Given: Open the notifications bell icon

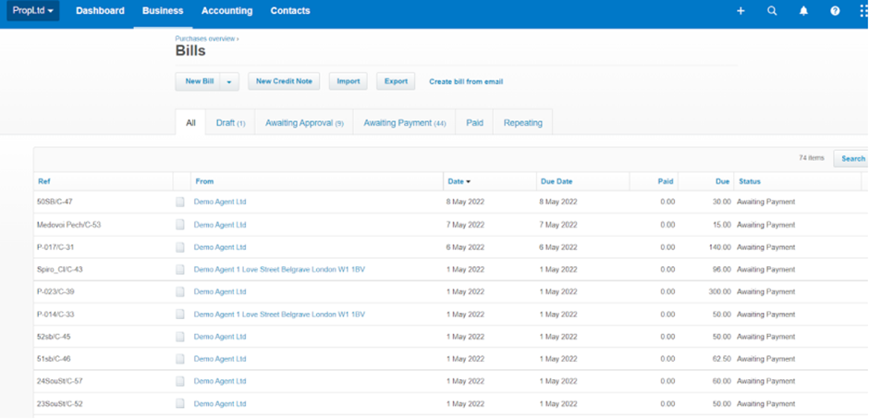Looking at the screenshot, I should click(x=803, y=11).
